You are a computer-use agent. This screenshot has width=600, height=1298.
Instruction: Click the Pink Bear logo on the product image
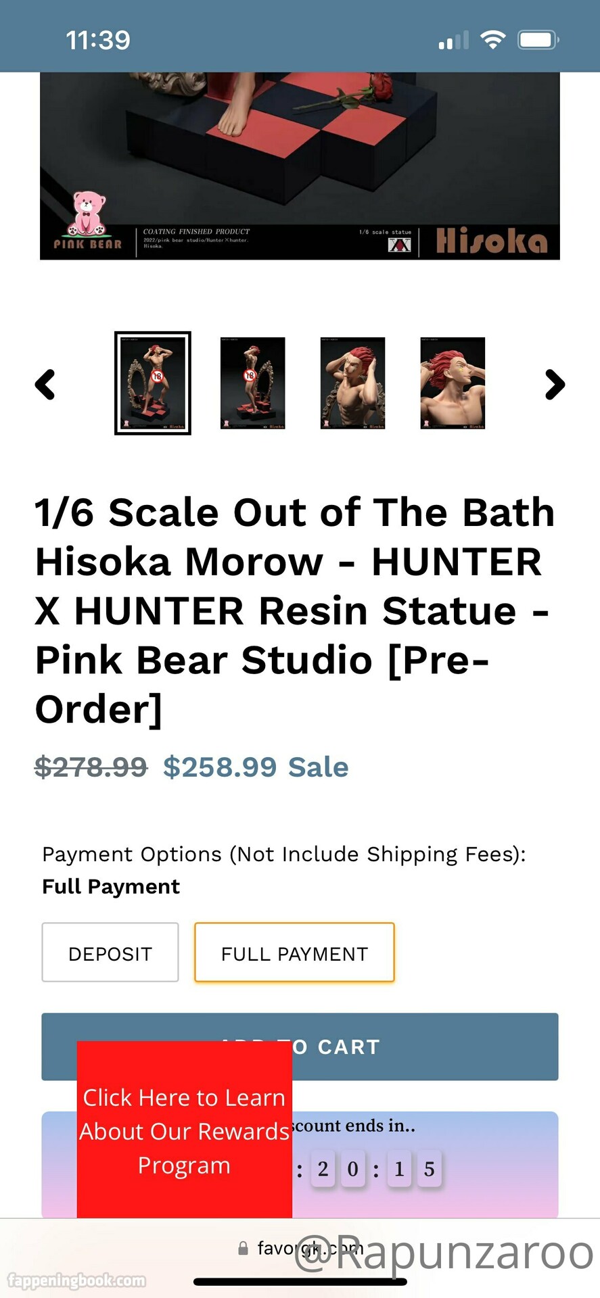pos(88,220)
